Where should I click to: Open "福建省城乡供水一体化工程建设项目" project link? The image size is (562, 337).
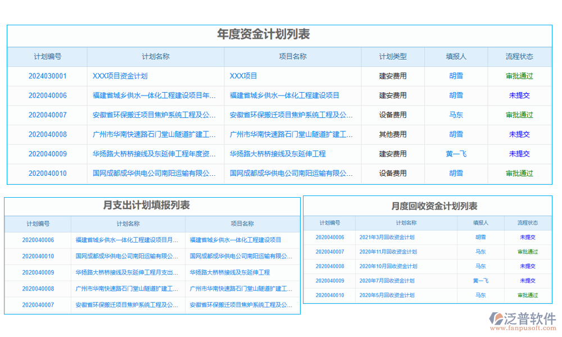284,95
